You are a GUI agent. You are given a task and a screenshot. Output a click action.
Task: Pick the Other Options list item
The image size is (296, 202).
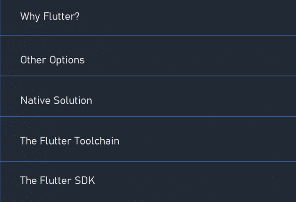click(x=148, y=56)
